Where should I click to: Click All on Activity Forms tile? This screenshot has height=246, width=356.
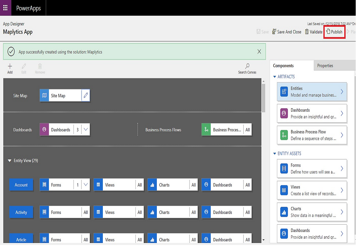coord(86,212)
